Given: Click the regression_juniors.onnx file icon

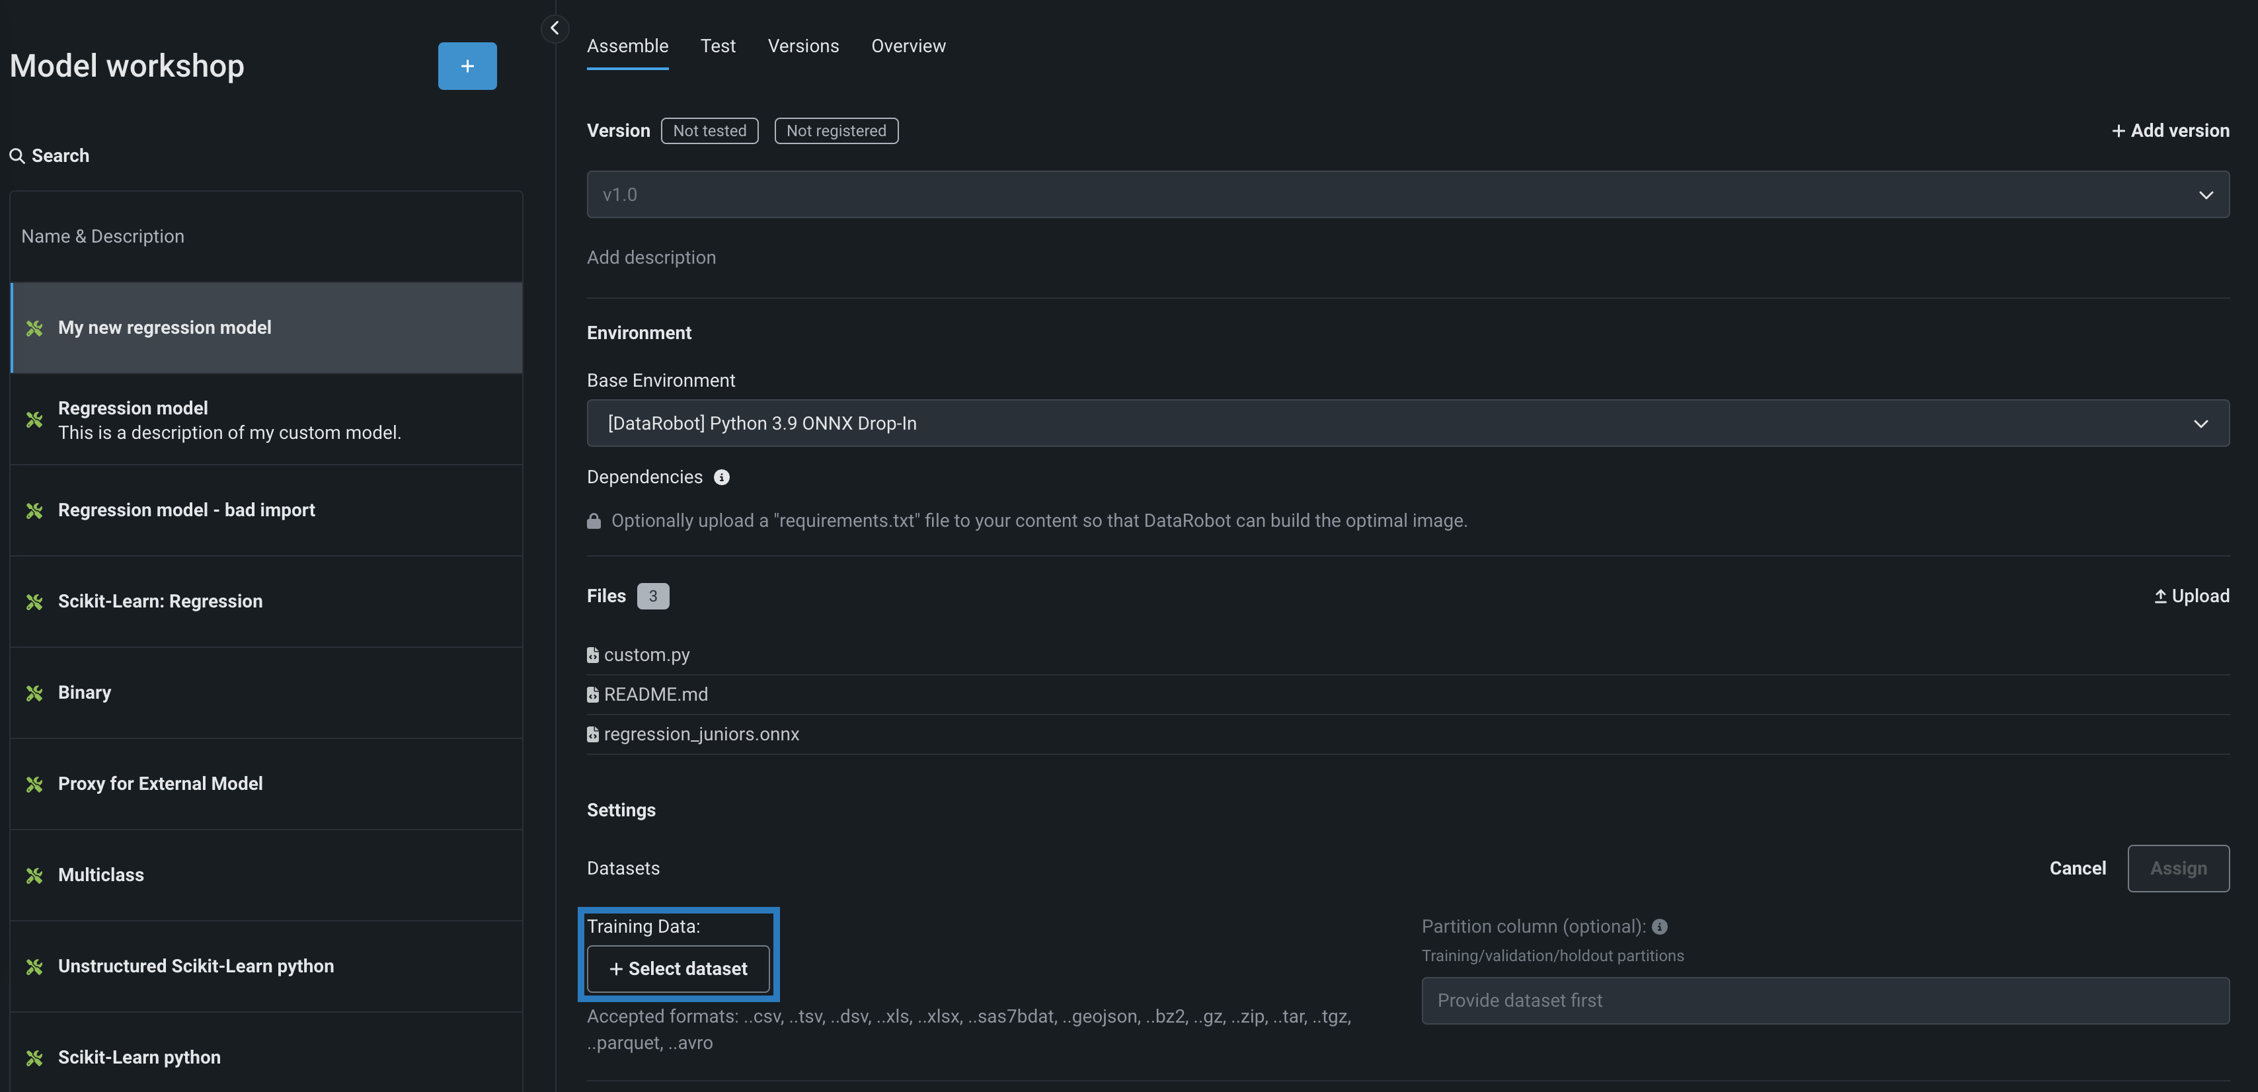Looking at the screenshot, I should (592, 734).
